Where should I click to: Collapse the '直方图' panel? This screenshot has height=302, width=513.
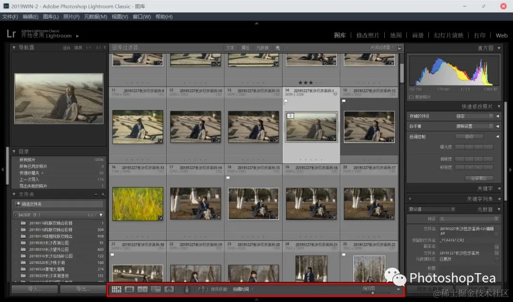tap(499, 48)
